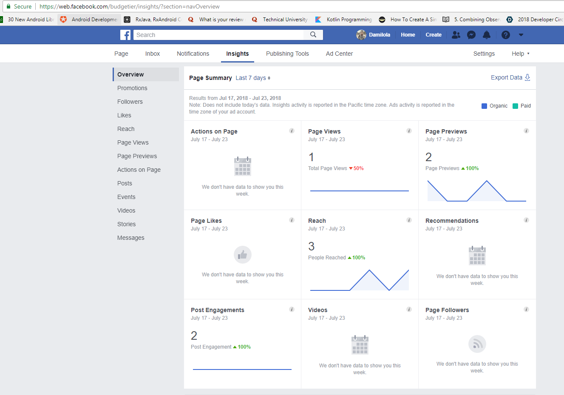Open the account dropdown arrow
The height and width of the screenshot is (395, 564).
(x=521, y=35)
